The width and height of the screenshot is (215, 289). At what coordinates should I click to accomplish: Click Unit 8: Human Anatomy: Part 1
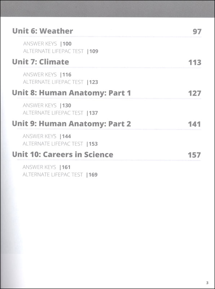coord(71,93)
